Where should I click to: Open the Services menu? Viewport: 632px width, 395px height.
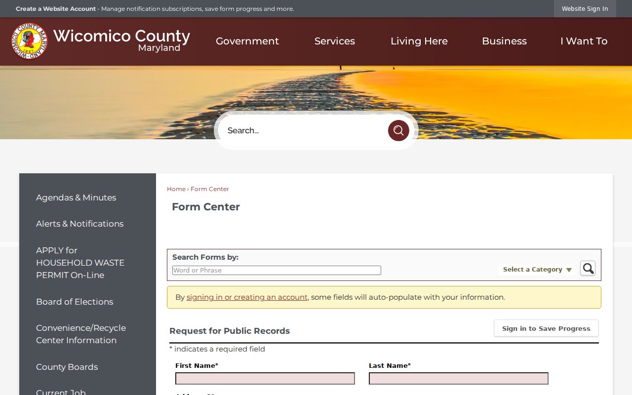[x=335, y=41]
